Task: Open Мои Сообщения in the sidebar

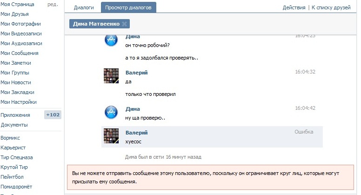Action: point(20,53)
